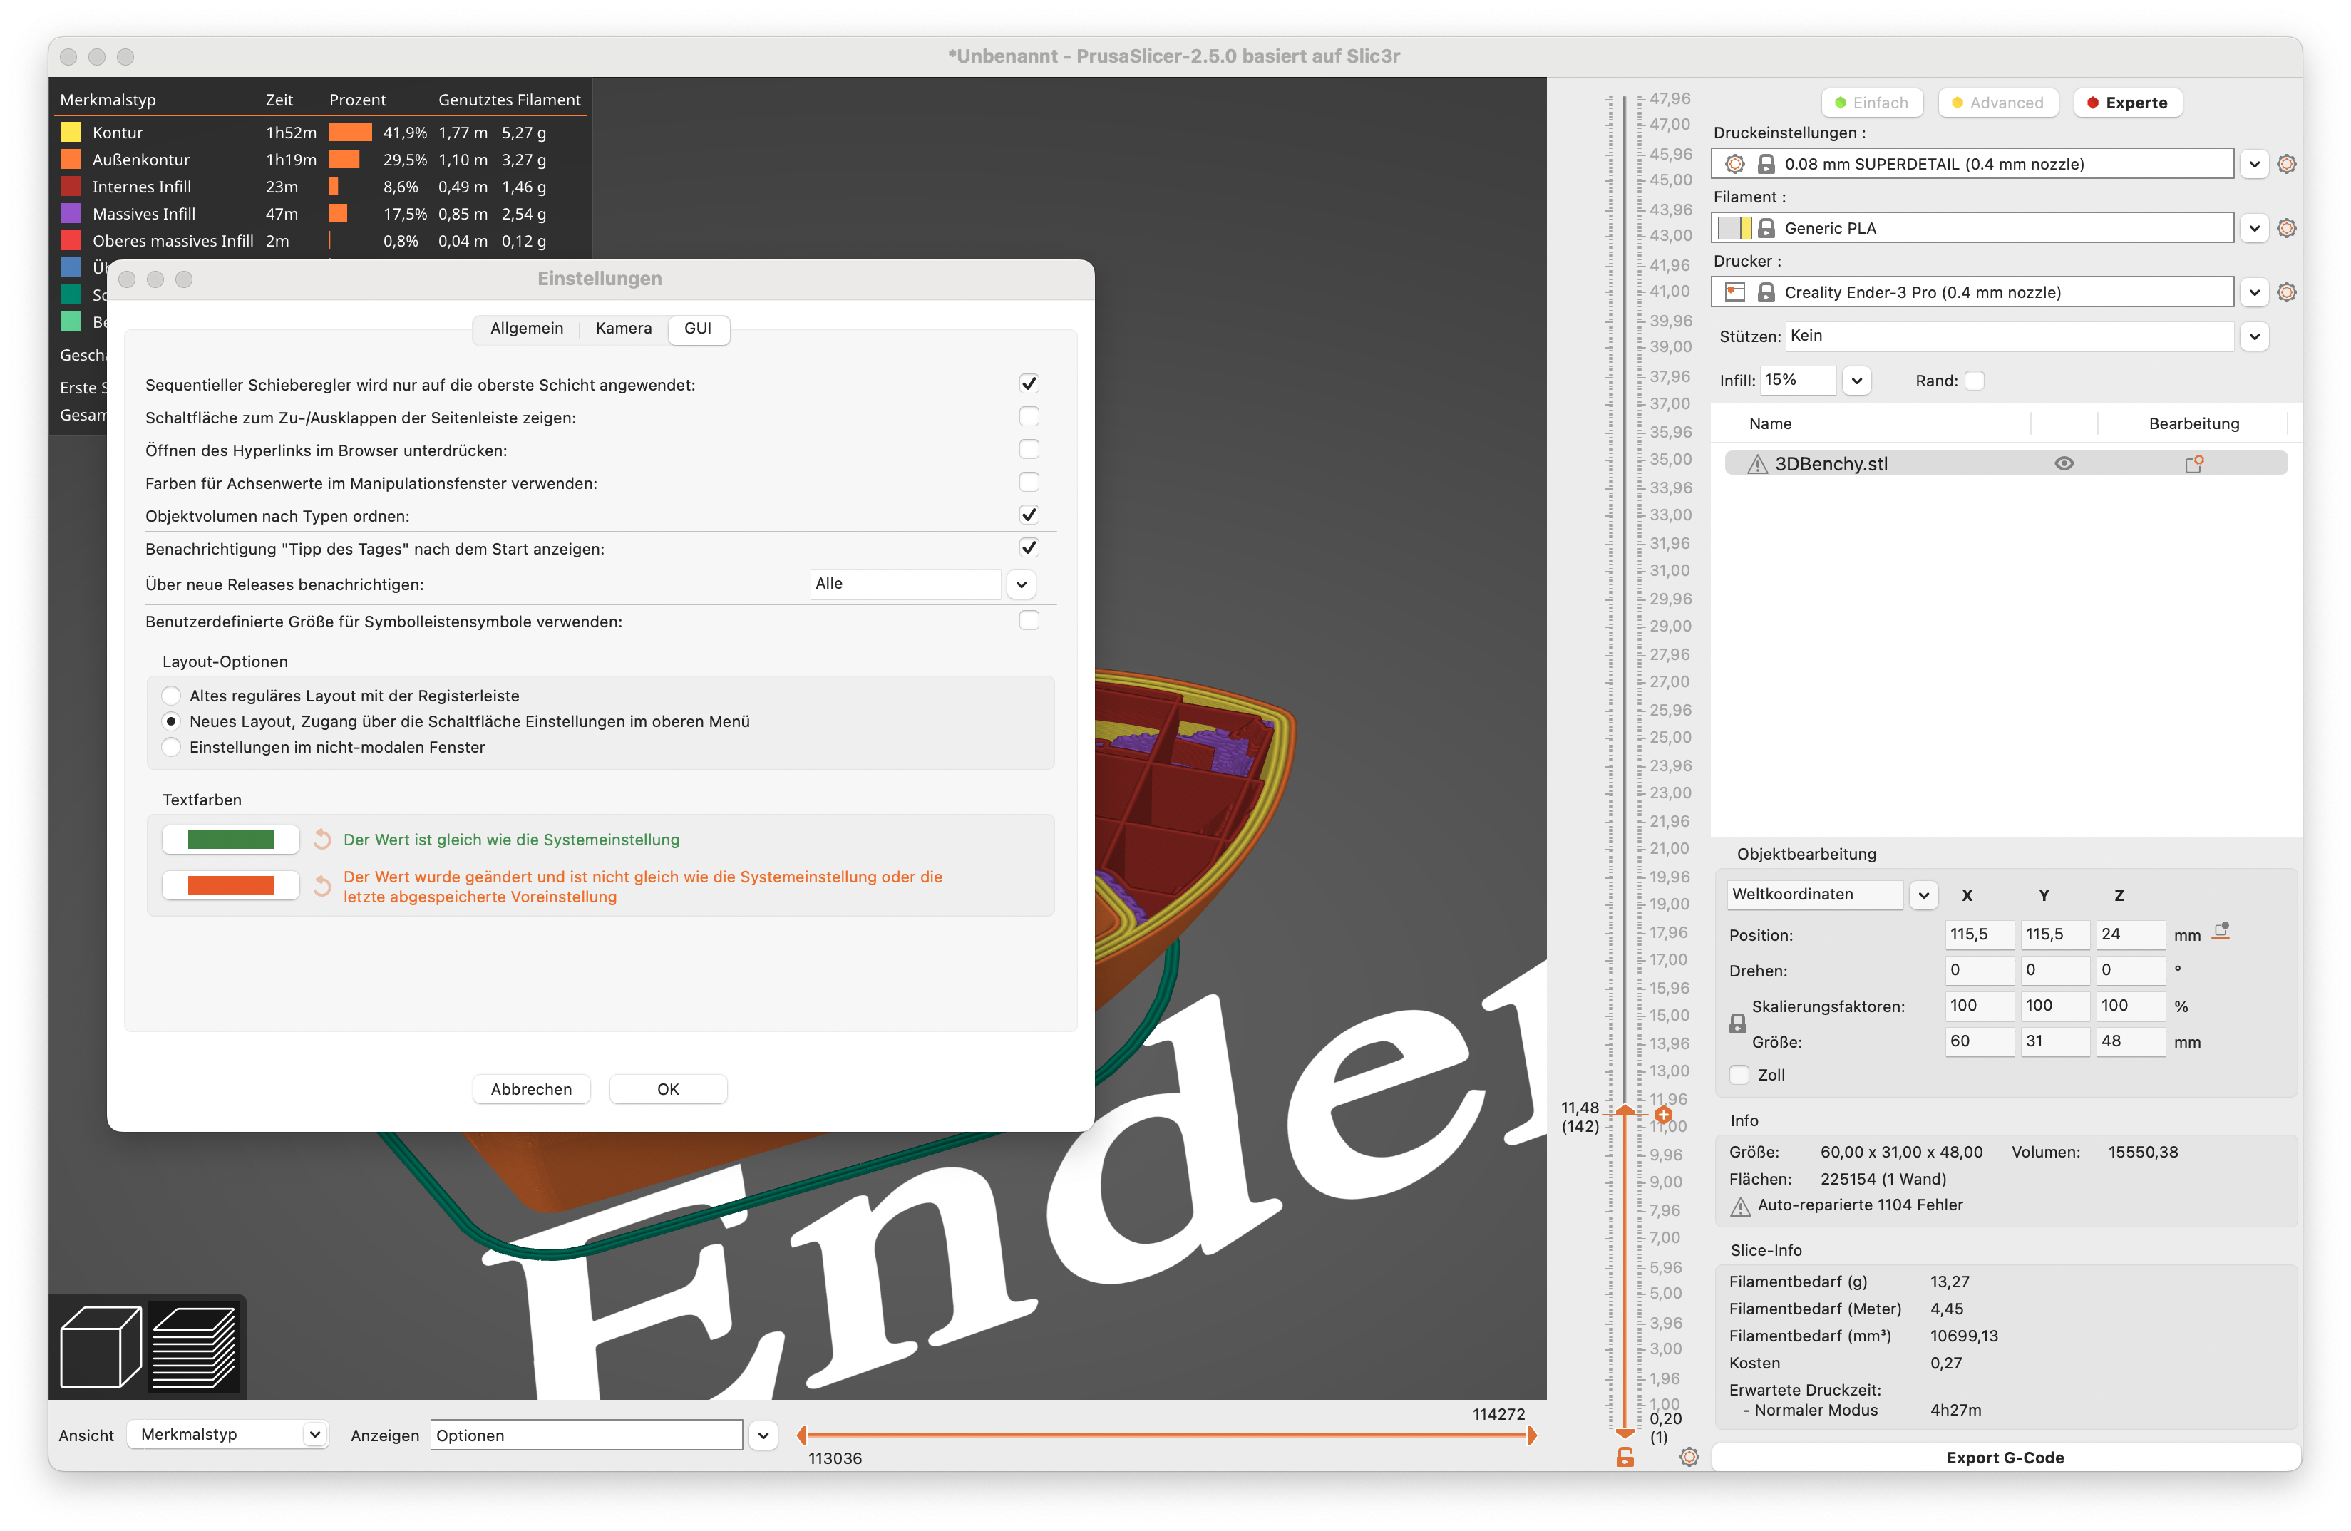Image resolution: width=2351 pixels, height=1531 pixels.
Task: Open the Druckeinstellungen preset dropdown arrow
Action: pos(2254,164)
